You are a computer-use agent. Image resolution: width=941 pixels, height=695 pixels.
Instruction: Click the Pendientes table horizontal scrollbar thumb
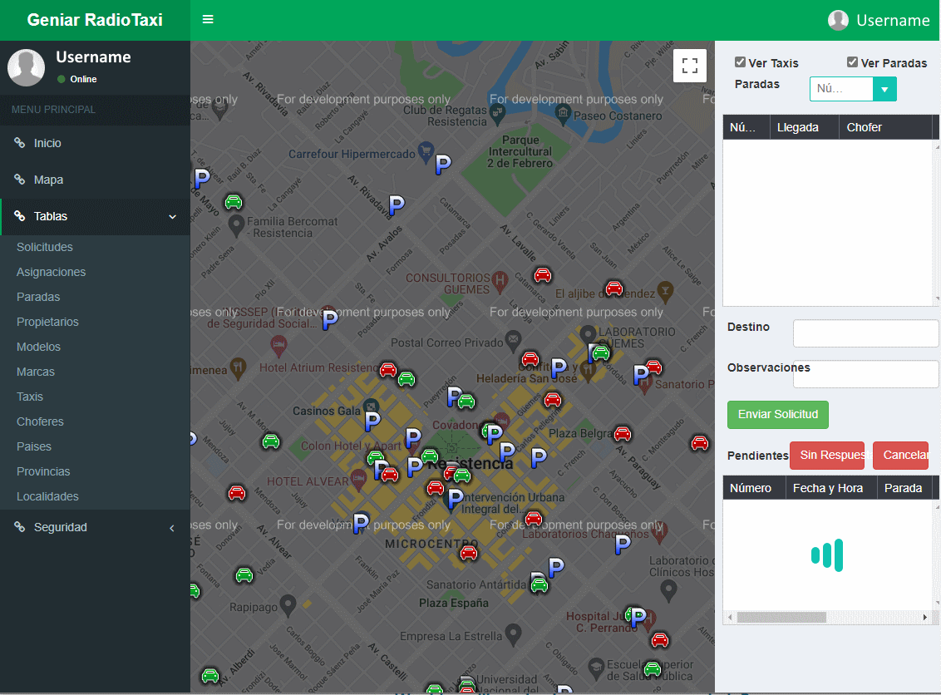[x=781, y=617]
